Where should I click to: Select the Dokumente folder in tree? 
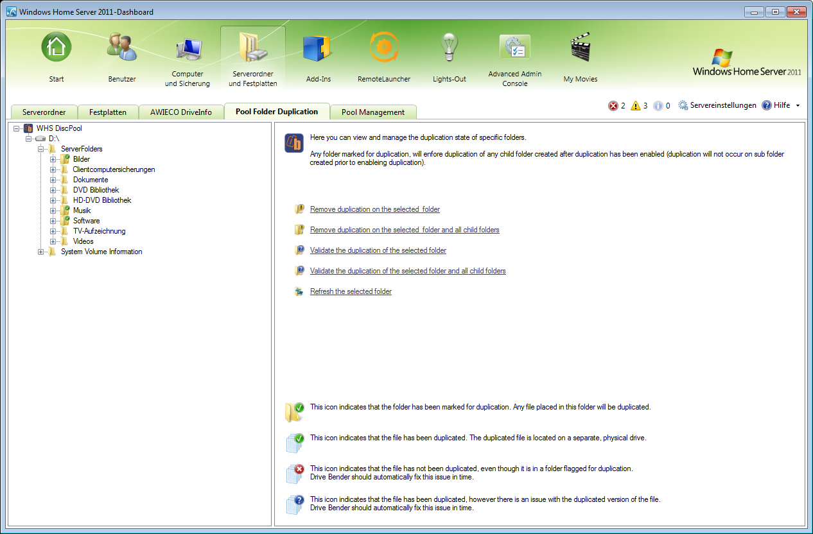pyautogui.click(x=91, y=180)
